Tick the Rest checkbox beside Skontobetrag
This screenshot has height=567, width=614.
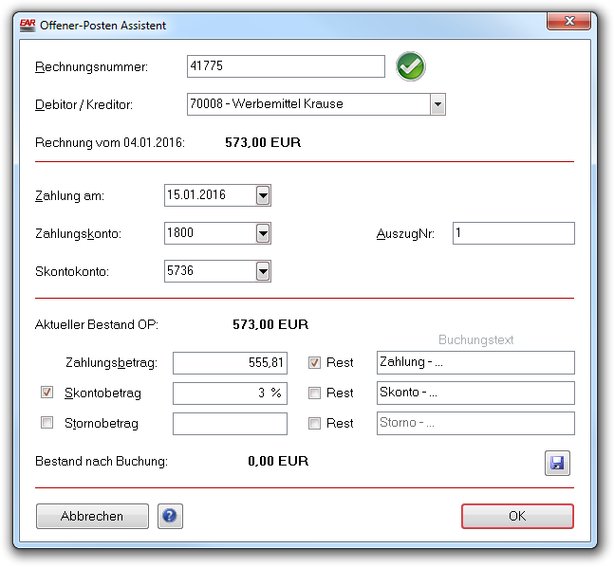point(314,393)
